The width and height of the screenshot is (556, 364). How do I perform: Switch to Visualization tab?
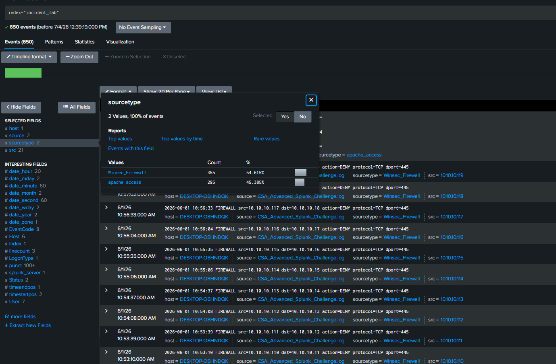click(x=120, y=42)
